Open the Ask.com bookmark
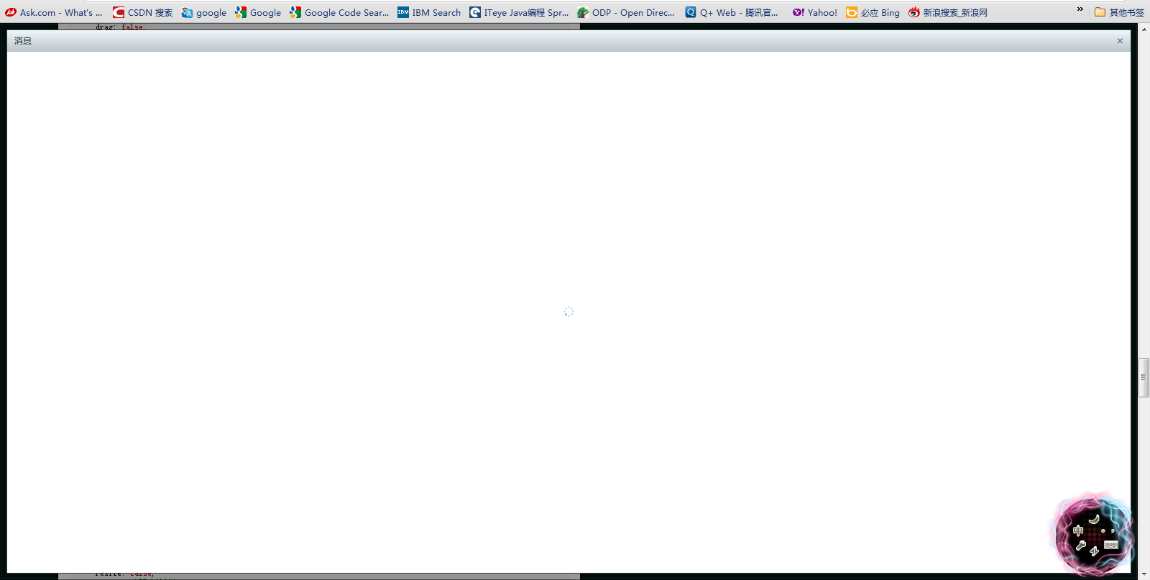Image resolution: width=1150 pixels, height=580 pixels. [54, 12]
